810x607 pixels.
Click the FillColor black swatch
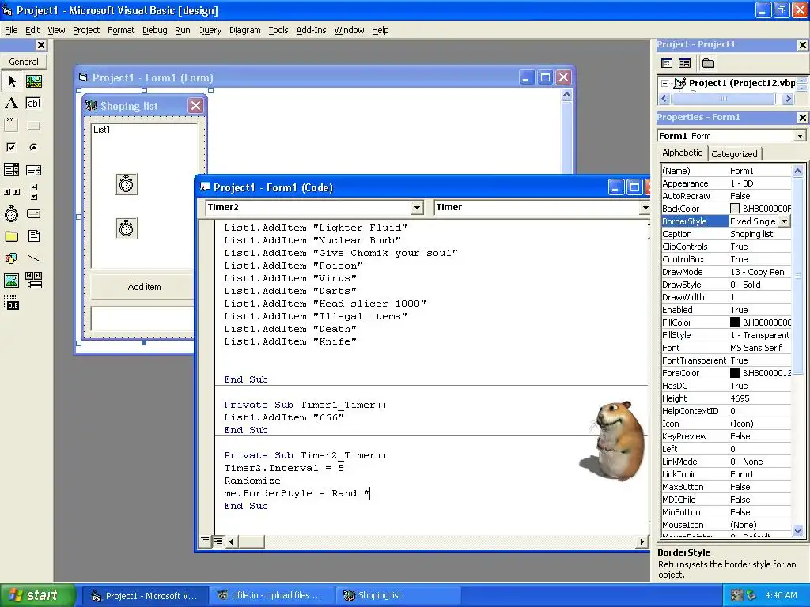coord(735,322)
